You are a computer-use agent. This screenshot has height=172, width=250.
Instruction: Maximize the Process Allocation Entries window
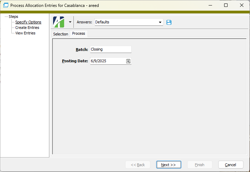point(226,6)
